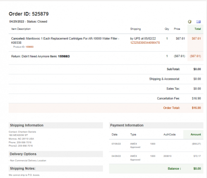This screenshot has height=178, width=207.
Task: Click the blue envelope email icon
Action: (198, 22)
